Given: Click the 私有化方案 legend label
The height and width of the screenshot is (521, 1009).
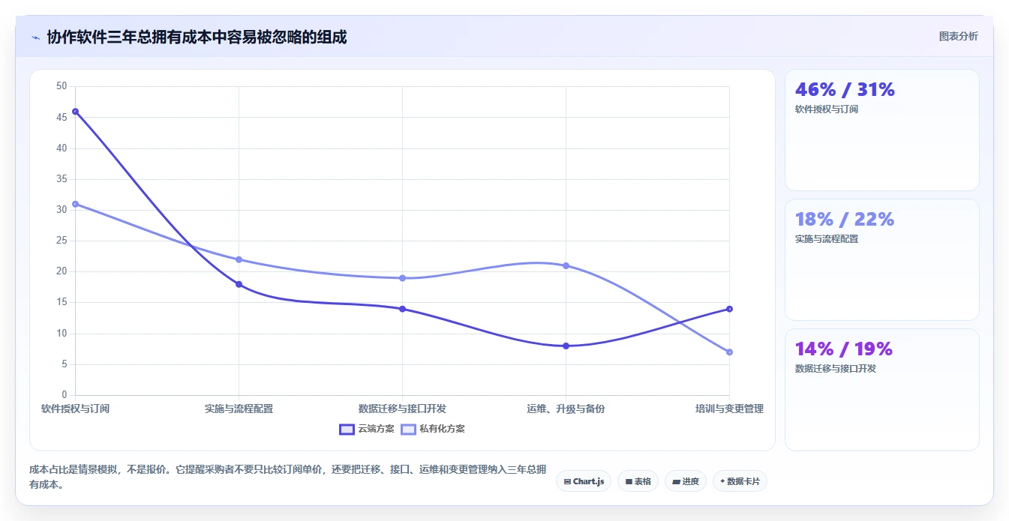Looking at the screenshot, I should point(442,429).
